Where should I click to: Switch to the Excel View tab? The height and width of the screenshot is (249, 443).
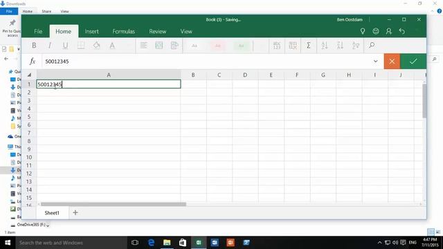click(186, 31)
